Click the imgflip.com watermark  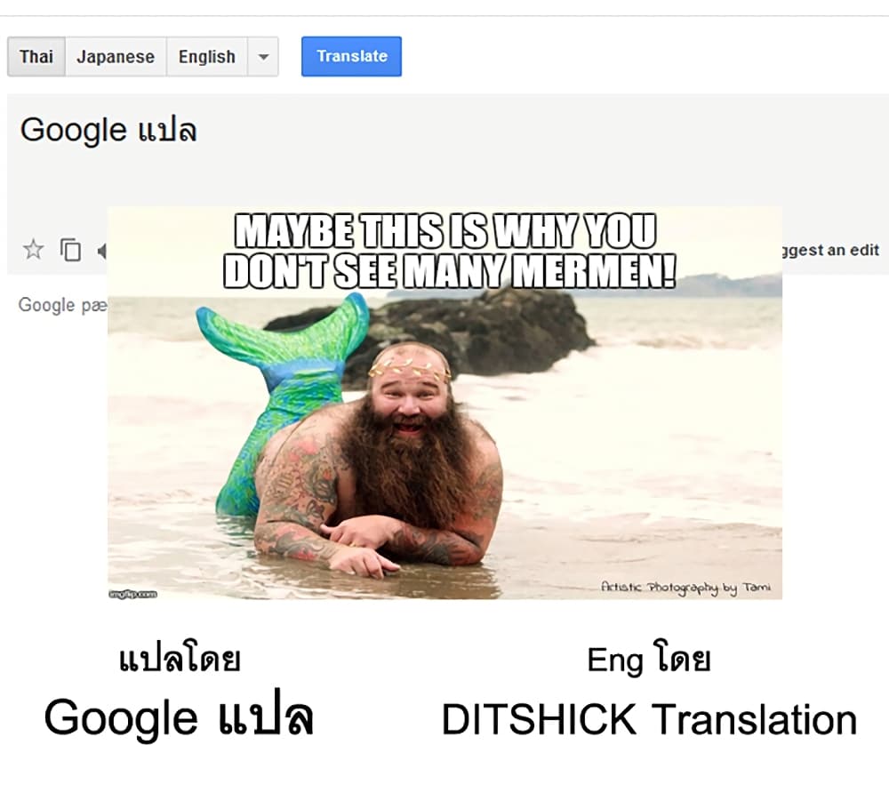click(x=132, y=594)
